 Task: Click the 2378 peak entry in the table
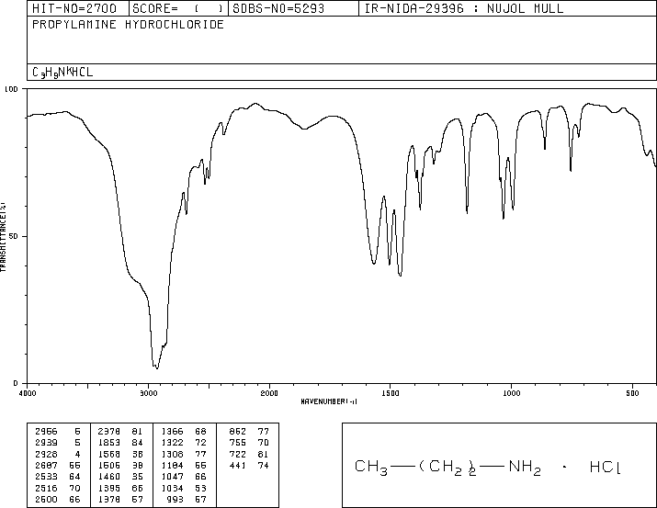pyautogui.click(x=120, y=432)
